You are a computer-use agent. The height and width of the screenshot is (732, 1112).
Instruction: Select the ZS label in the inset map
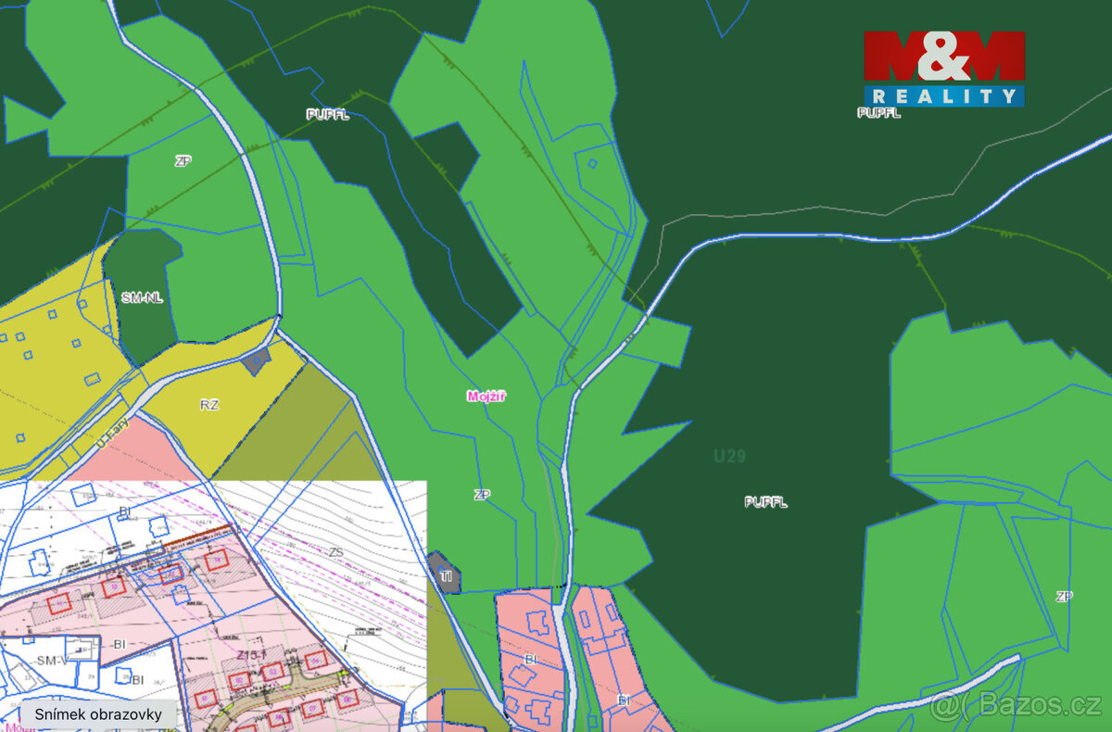point(335,551)
